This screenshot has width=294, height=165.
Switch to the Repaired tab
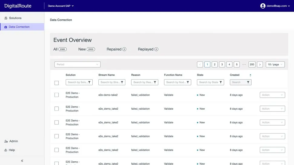pos(116,49)
